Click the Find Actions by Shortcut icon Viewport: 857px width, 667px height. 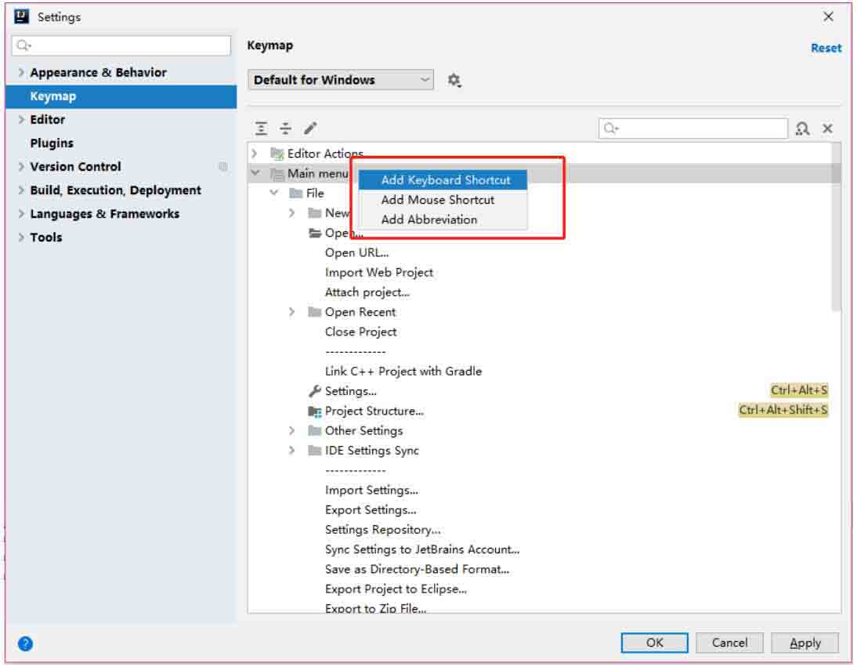[802, 129]
